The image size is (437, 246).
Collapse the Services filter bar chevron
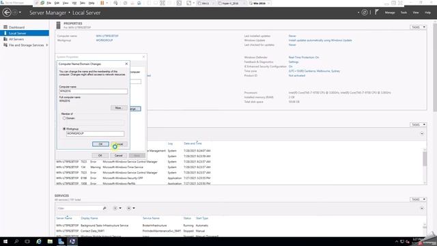pos(422,208)
